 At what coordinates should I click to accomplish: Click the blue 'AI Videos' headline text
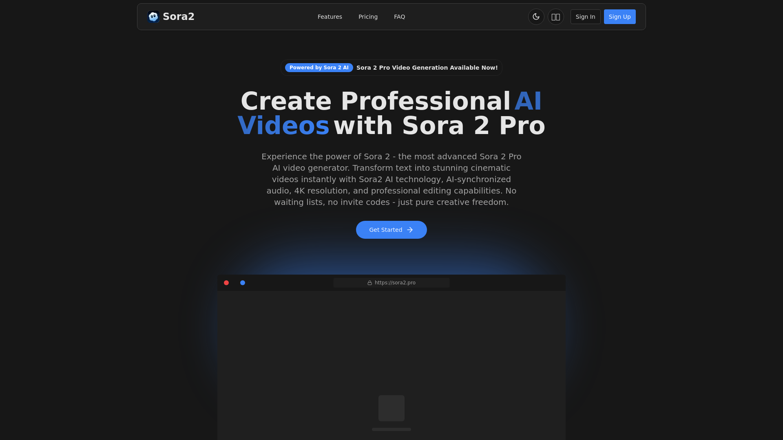[283, 125]
